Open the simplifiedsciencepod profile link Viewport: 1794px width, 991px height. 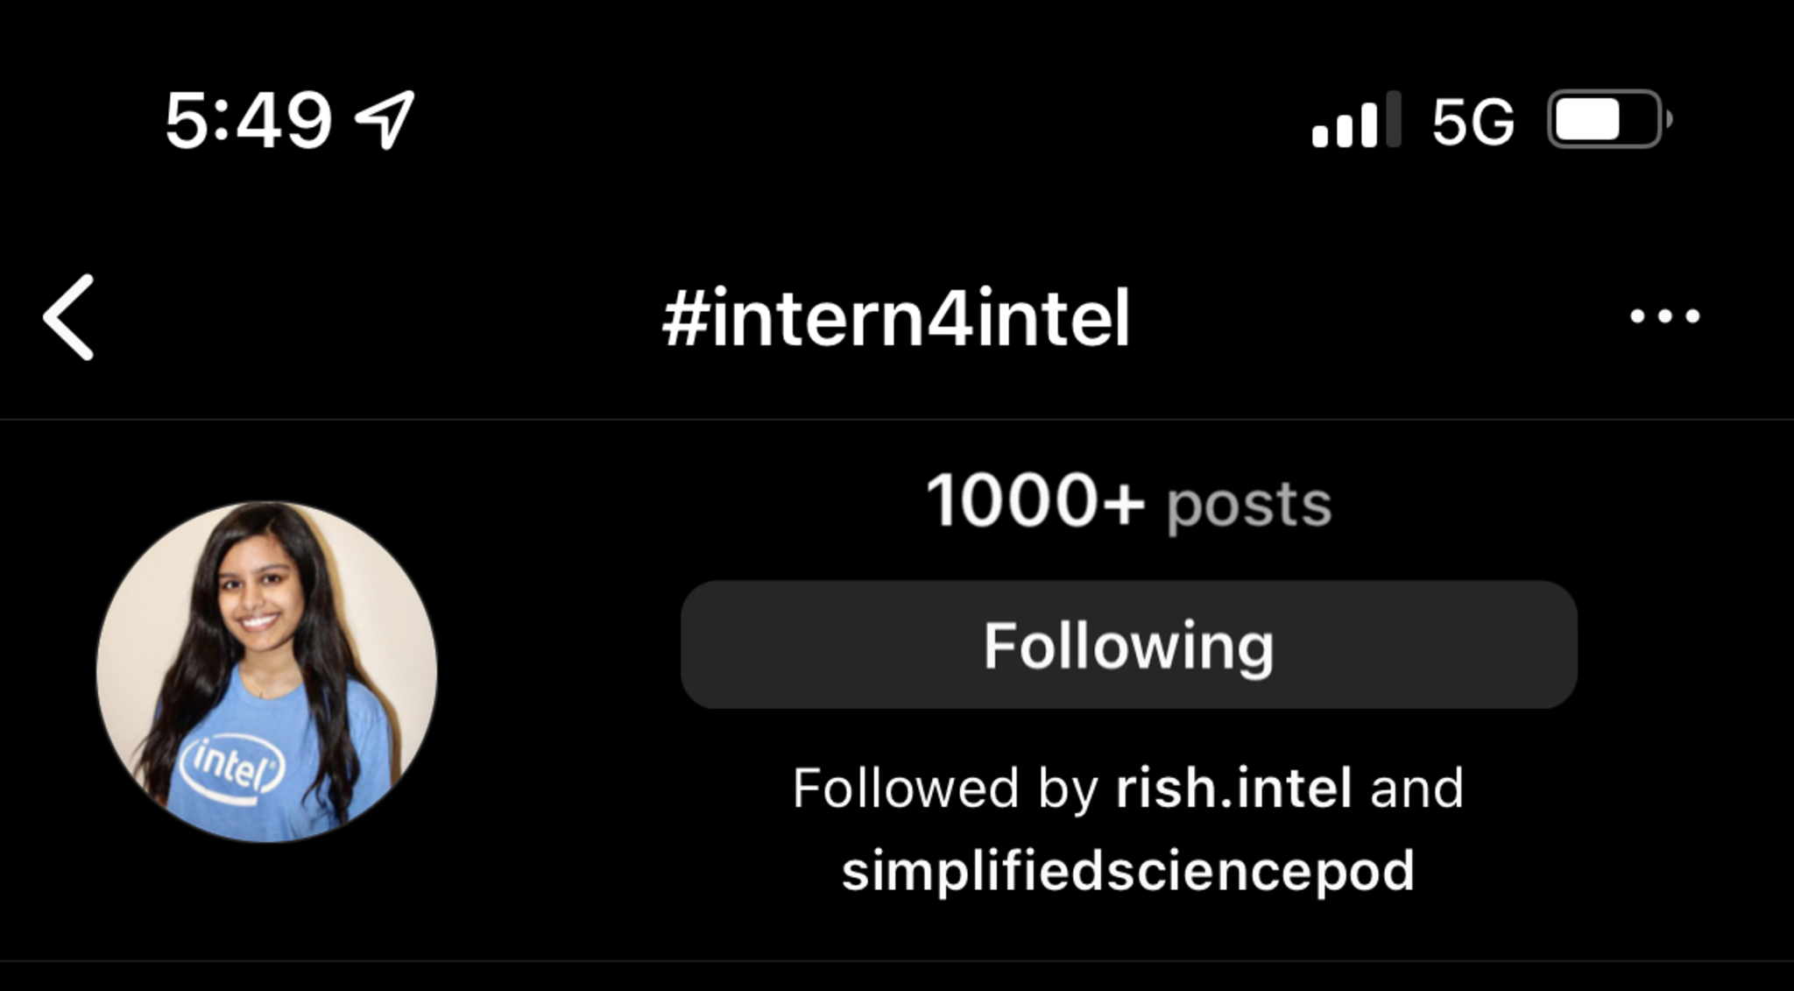click(x=1128, y=870)
